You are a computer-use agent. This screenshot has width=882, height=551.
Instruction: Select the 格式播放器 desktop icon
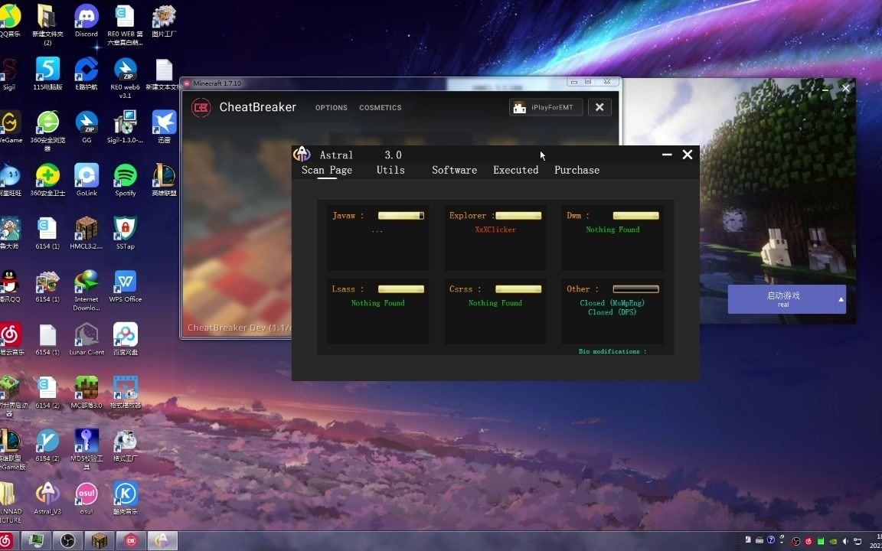tap(126, 392)
